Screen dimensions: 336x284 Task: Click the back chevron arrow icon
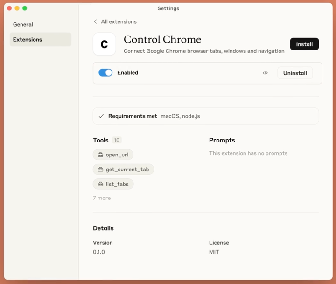(95, 21)
